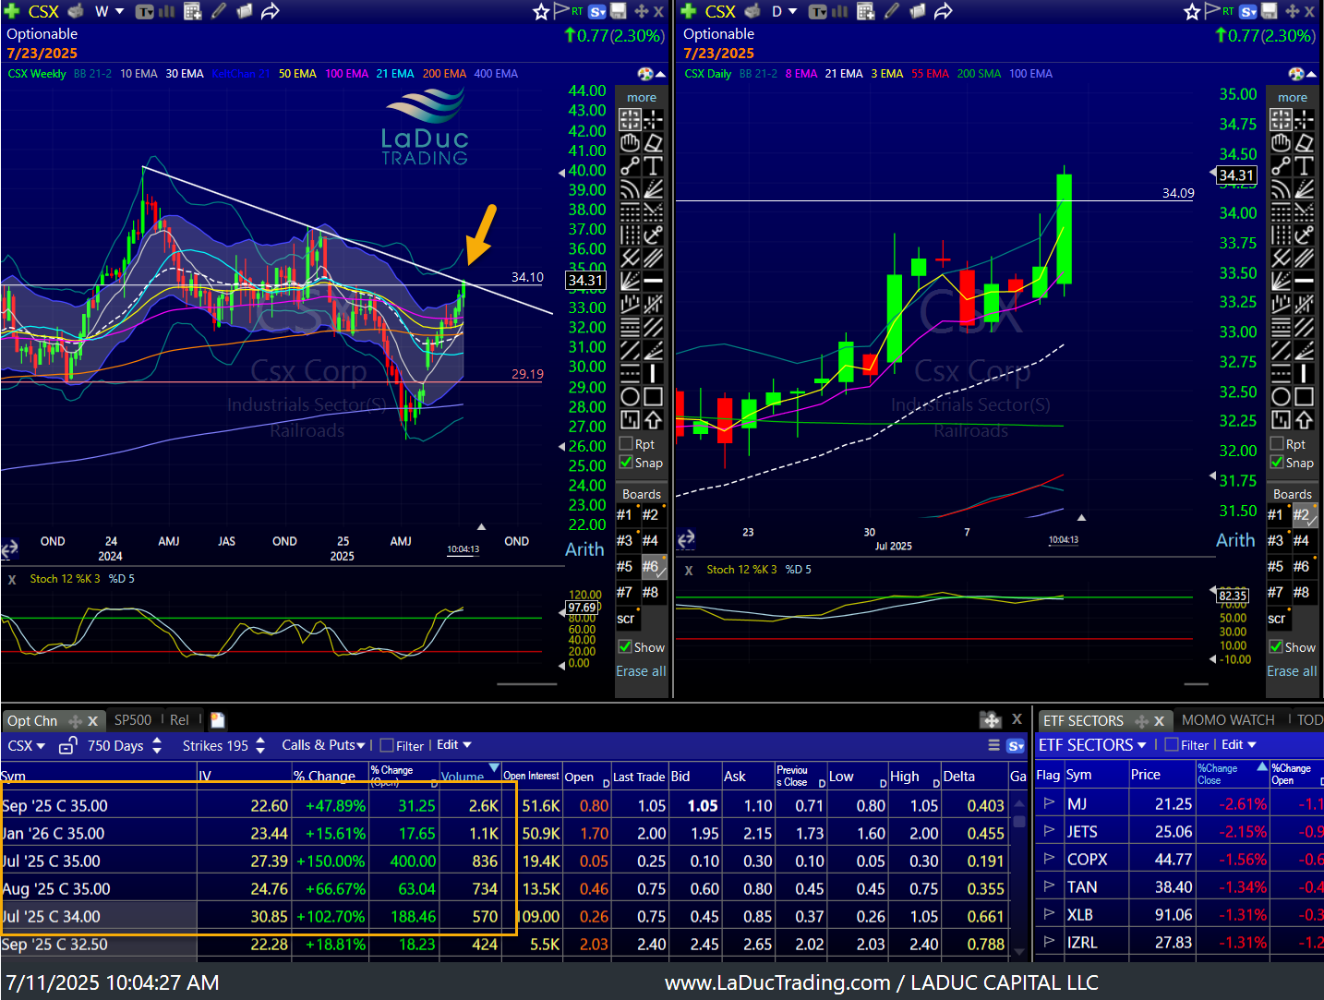The image size is (1324, 1000).
Task: Open the add-to-watchlist table icon in the weekly chart toolbar
Action: point(192,11)
